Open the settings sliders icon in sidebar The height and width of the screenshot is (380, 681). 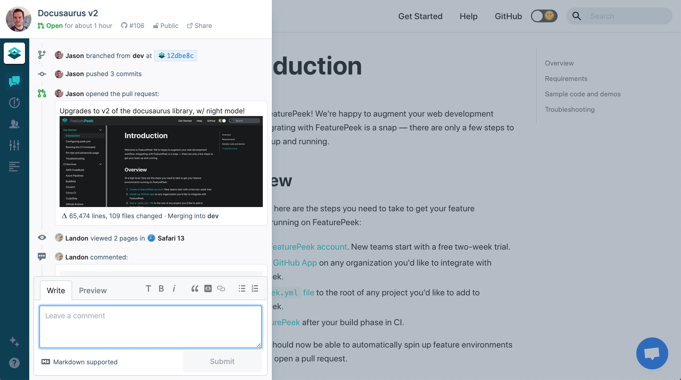[x=14, y=145]
